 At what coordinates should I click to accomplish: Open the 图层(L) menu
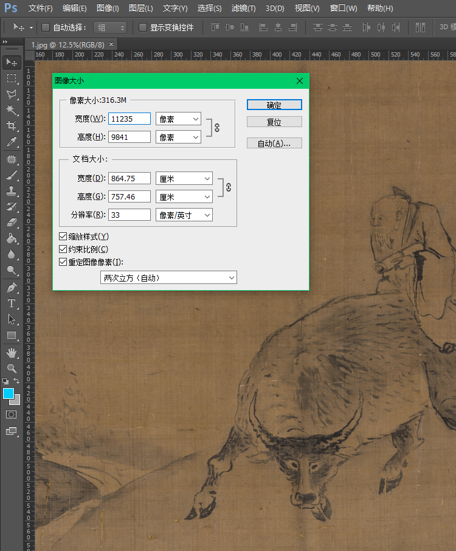141,8
